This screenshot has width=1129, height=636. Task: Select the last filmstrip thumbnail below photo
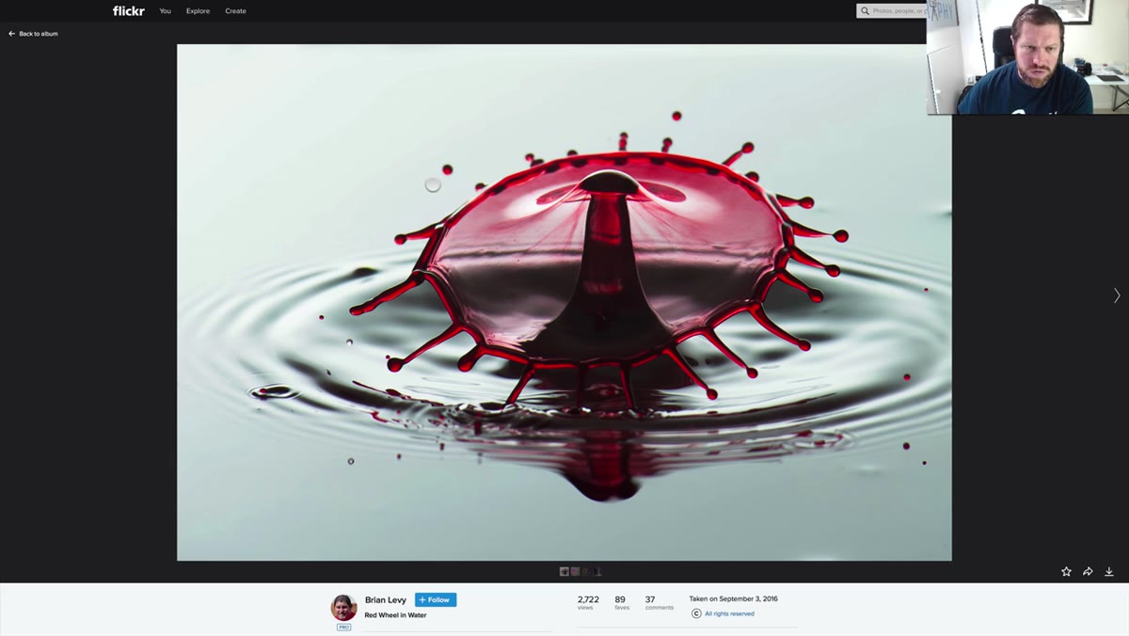(597, 571)
